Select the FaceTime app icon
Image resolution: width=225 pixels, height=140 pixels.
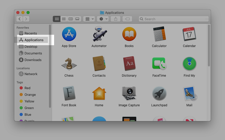coord(159,64)
